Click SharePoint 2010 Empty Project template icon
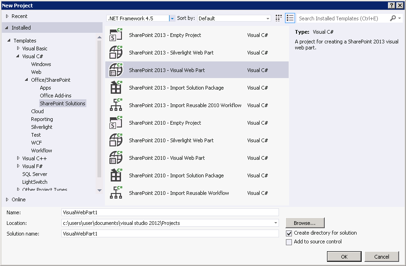The width and height of the screenshot is (406, 266). [116, 123]
